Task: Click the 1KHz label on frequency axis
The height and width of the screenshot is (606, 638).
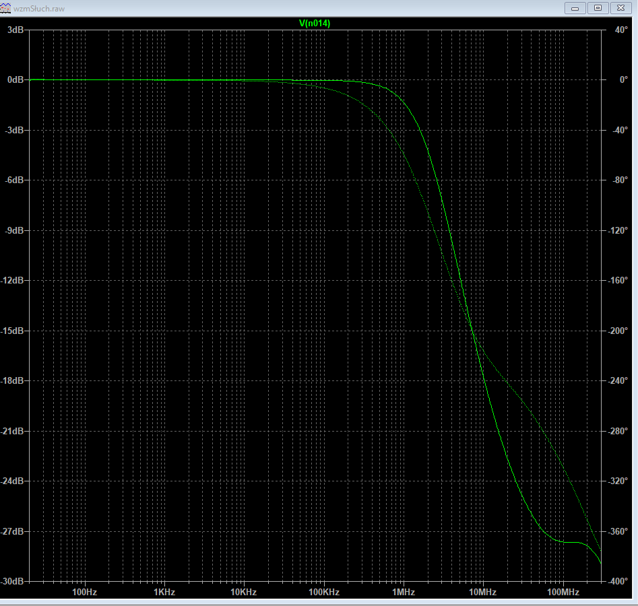Action: [x=164, y=593]
